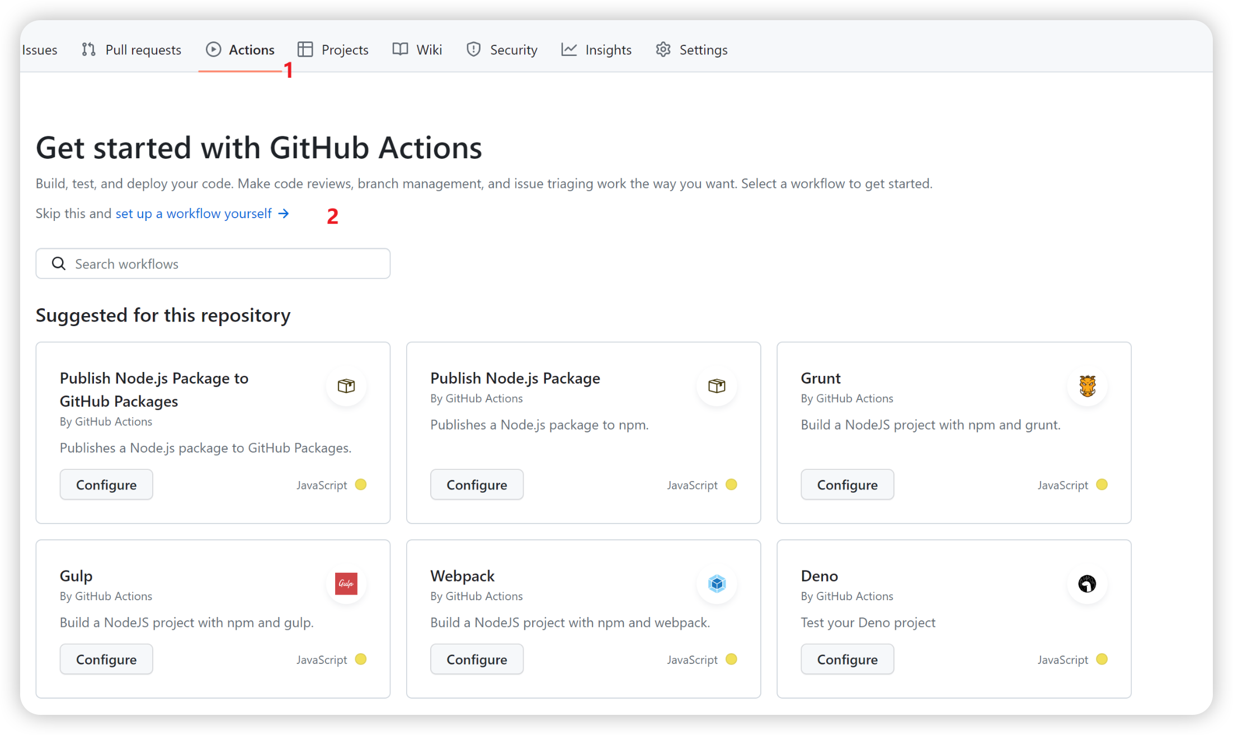Image resolution: width=1233 pixels, height=735 pixels.
Task: Click the Projects table icon
Action: [305, 49]
